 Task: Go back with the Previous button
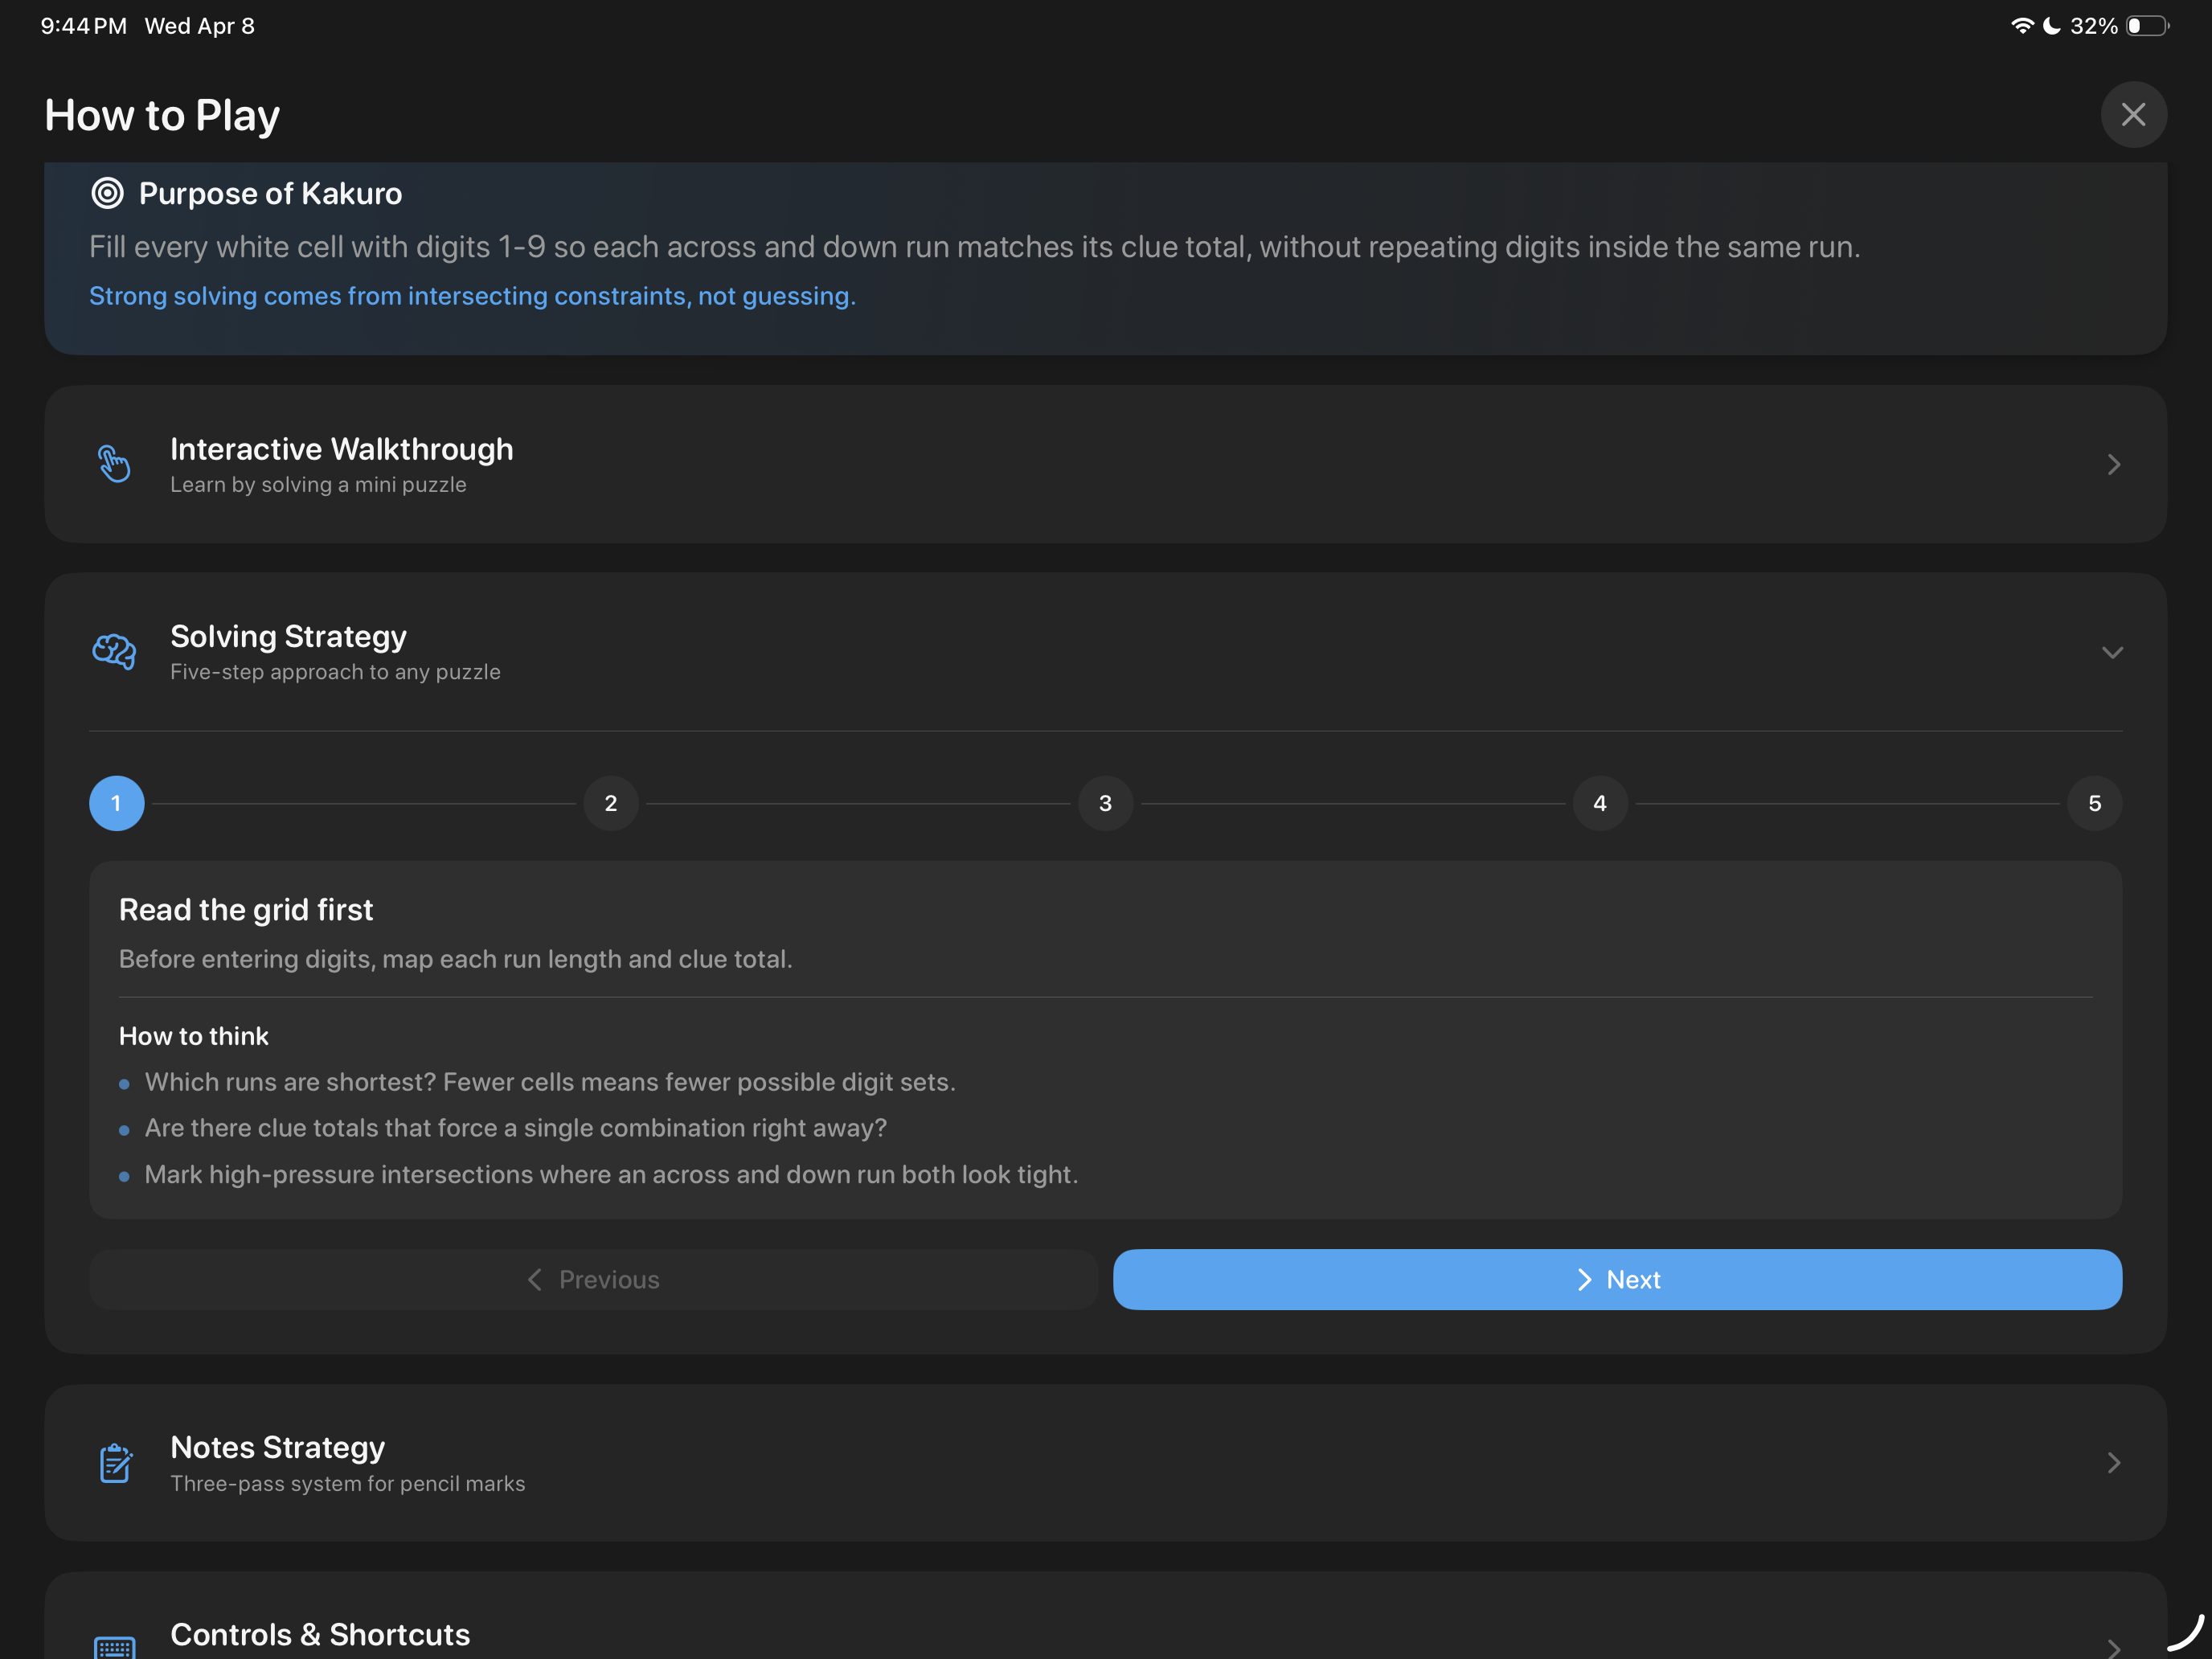pyautogui.click(x=593, y=1279)
